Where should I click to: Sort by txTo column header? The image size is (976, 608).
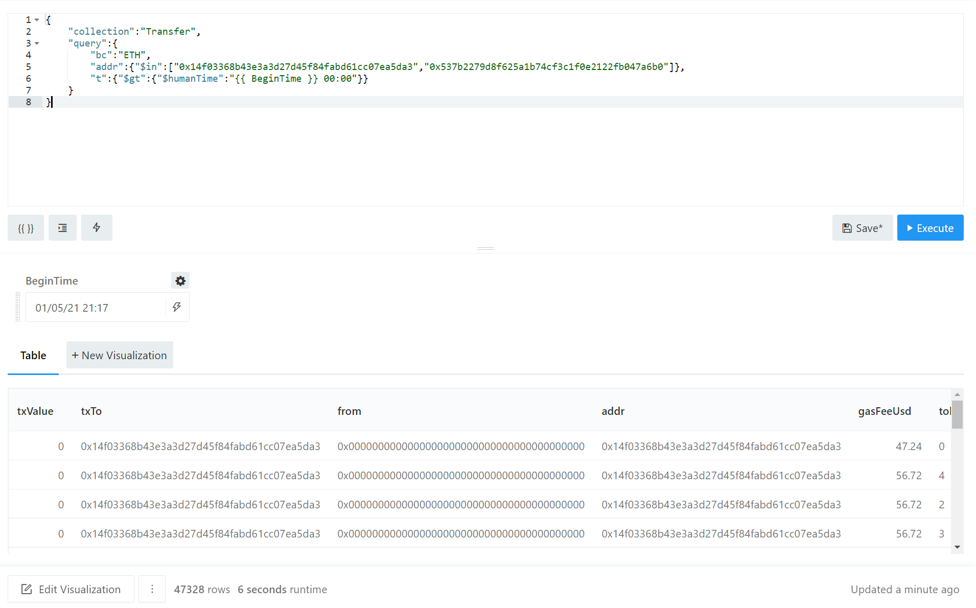point(91,411)
